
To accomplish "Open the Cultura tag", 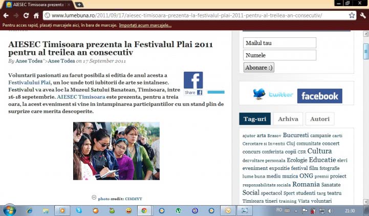I will 319,151.
